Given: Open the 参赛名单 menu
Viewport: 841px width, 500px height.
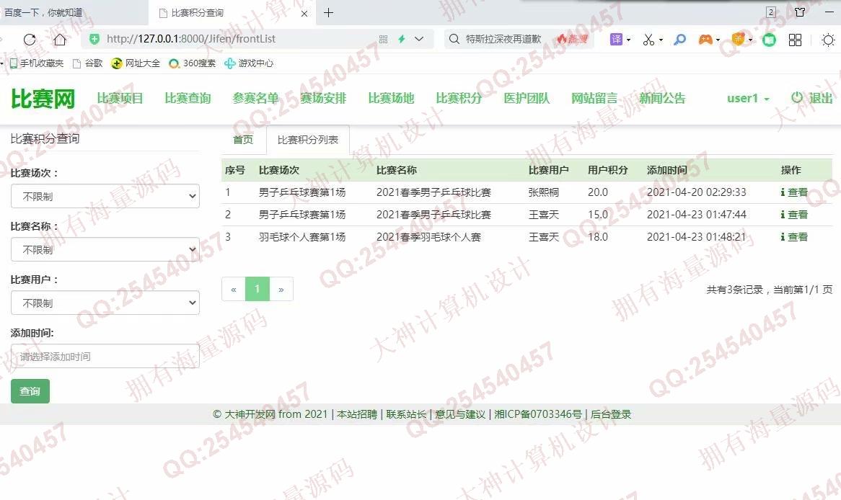Looking at the screenshot, I should click(255, 98).
